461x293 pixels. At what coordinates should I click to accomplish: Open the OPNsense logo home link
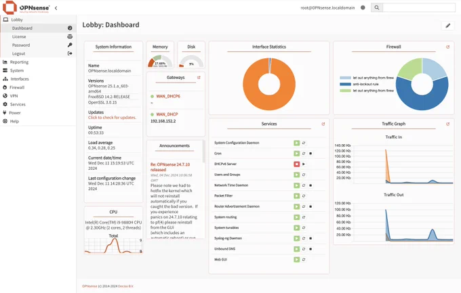(26, 7)
